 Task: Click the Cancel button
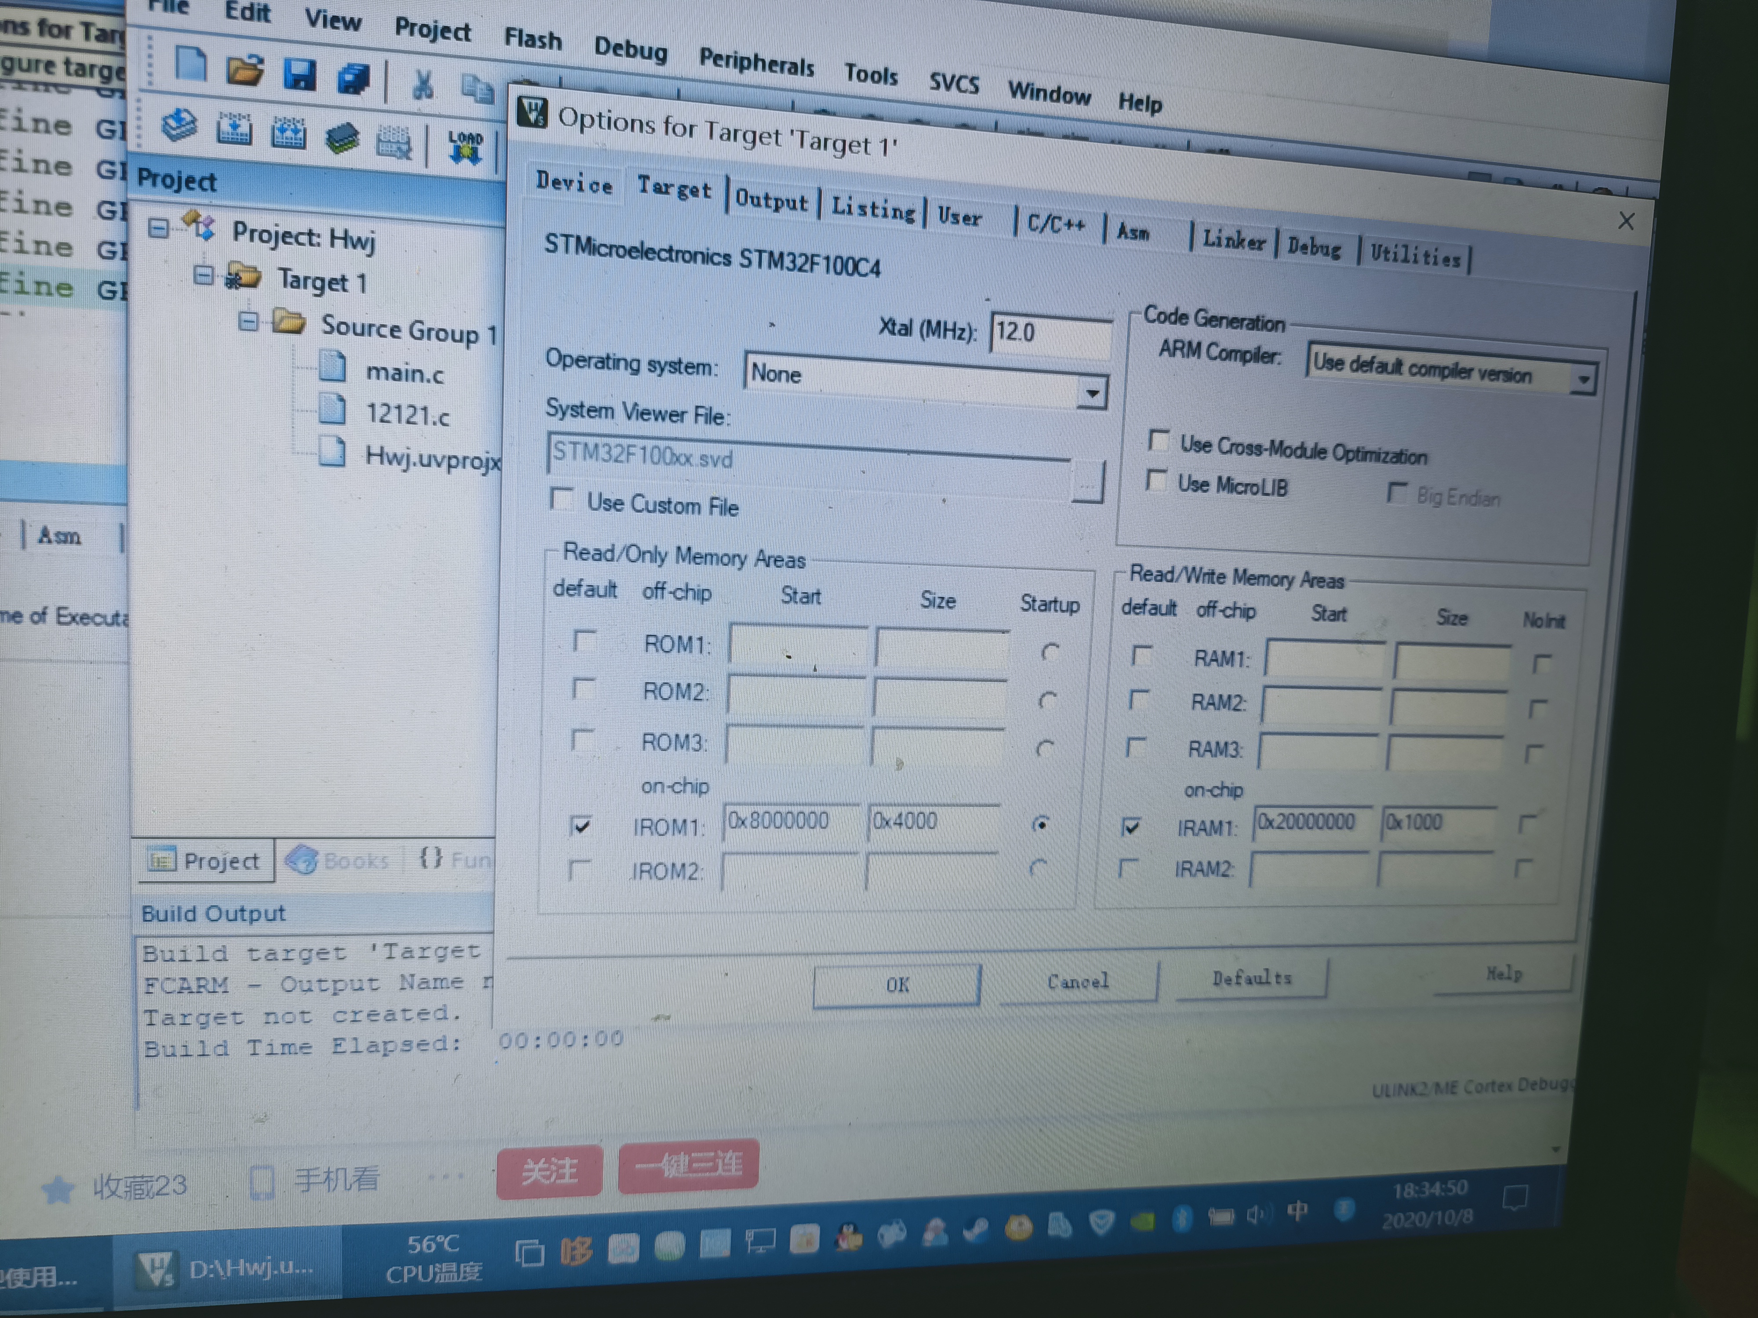(1079, 982)
